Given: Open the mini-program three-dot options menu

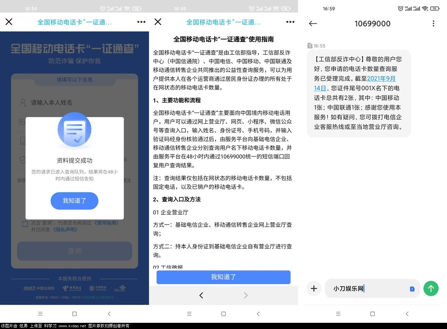Looking at the screenshot, I should click(x=141, y=22).
